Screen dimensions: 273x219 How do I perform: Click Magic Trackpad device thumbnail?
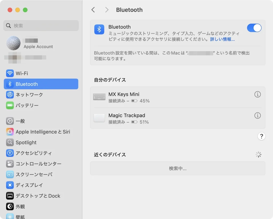click(x=99, y=118)
